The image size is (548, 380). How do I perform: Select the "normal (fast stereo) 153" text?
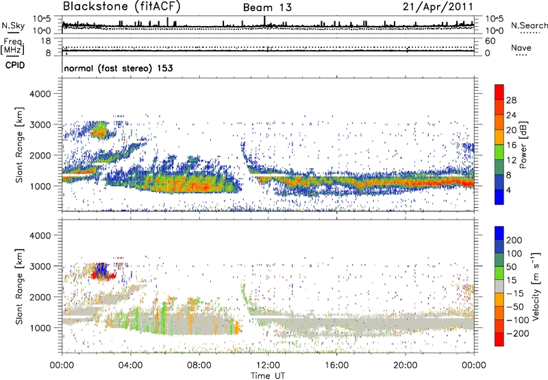click(x=119, y=68)
